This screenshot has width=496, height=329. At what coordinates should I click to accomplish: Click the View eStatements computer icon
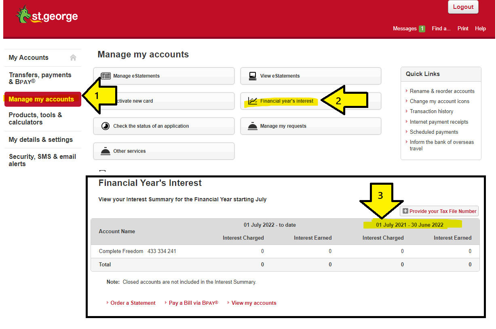tap(253, 76)
